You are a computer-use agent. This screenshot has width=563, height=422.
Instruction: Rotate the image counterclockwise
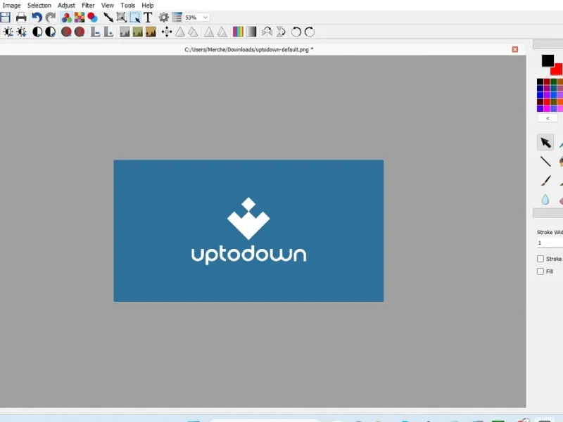(296, 32)
